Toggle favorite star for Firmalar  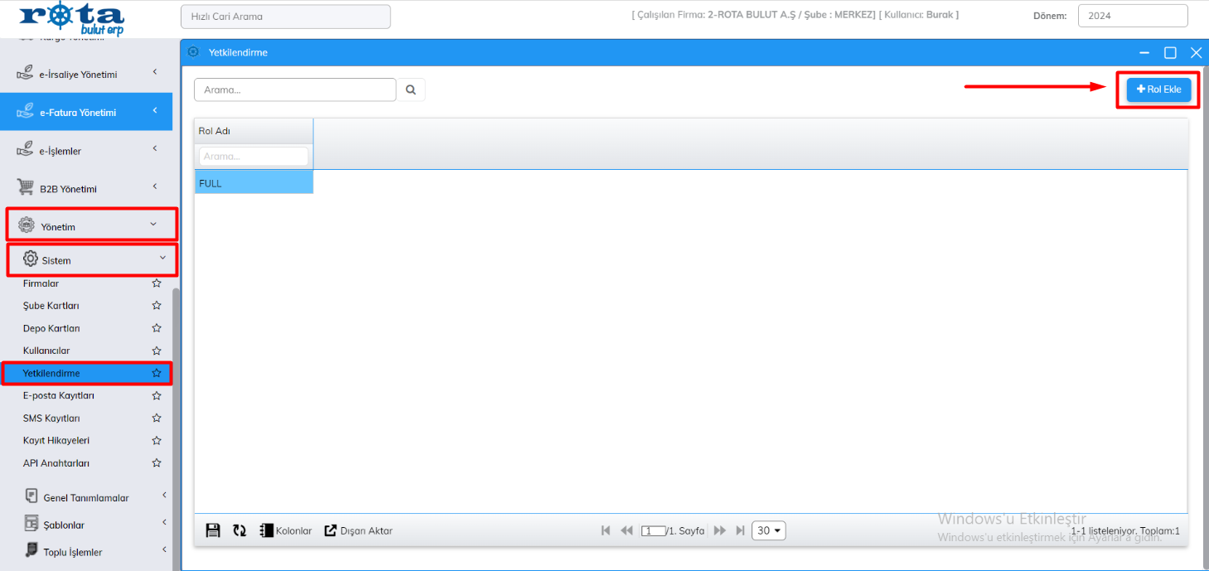click(157, 283)
